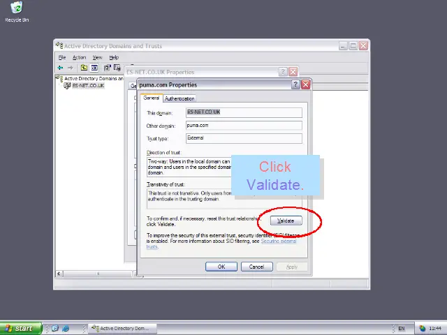
Task: Click the Export List toolbar icon
Action: point(117,68)
